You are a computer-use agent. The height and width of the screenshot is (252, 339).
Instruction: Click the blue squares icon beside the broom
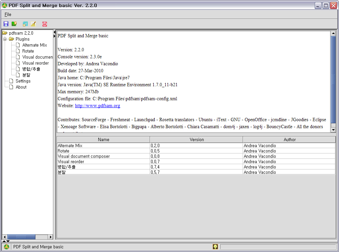(25, 24)
